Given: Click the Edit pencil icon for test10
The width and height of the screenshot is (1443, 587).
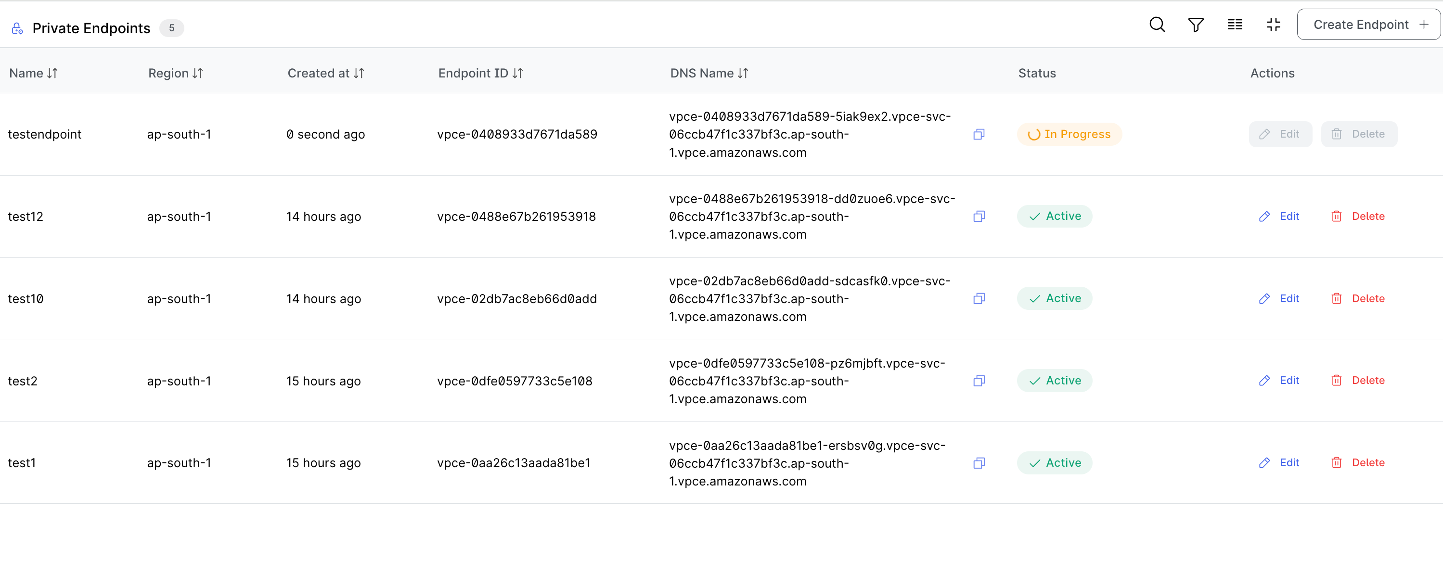Looking at the screenshot, I should (x=1264, y=298).
